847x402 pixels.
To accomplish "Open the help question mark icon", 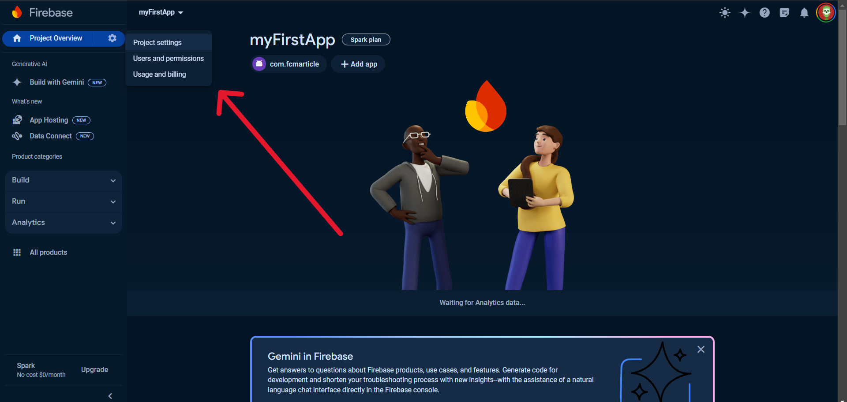I will tap(765, 13).
